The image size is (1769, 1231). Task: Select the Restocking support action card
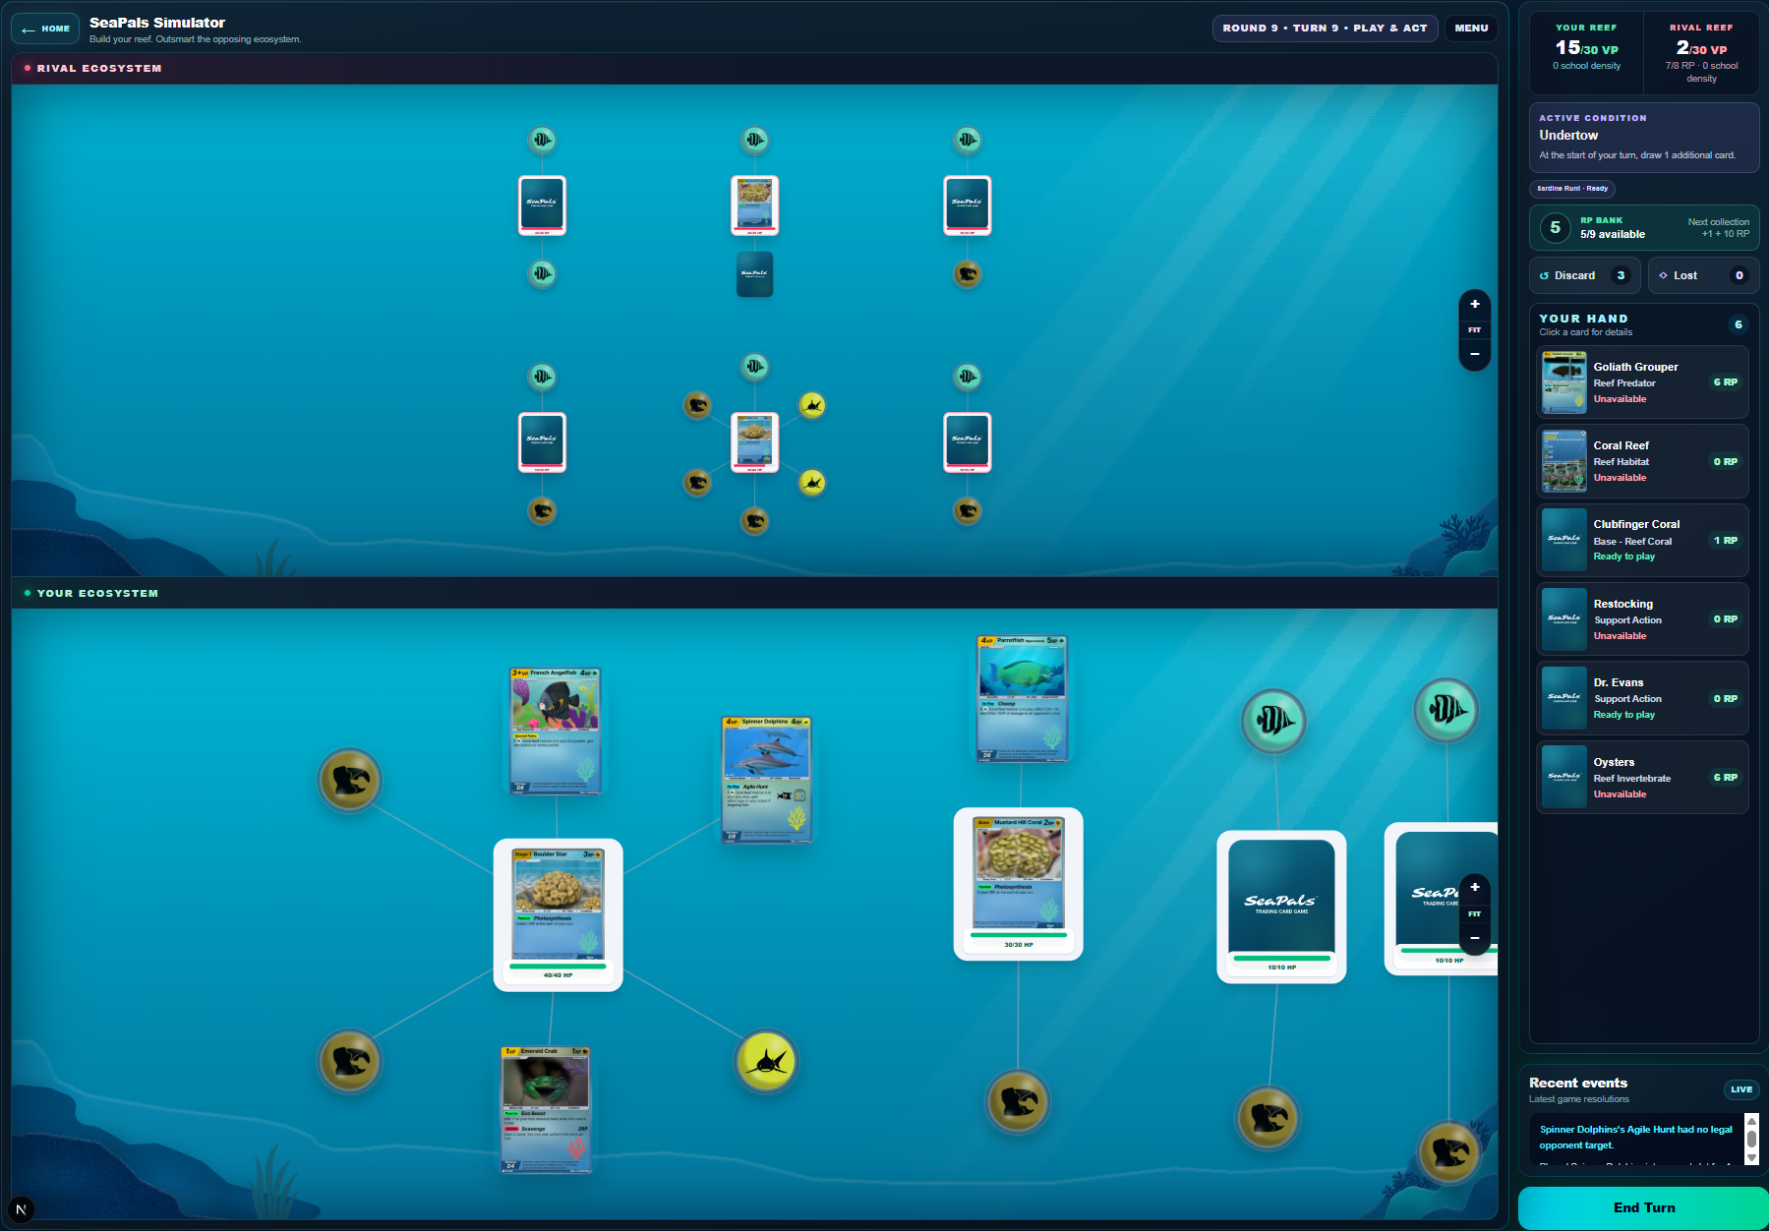[1642, 619]
